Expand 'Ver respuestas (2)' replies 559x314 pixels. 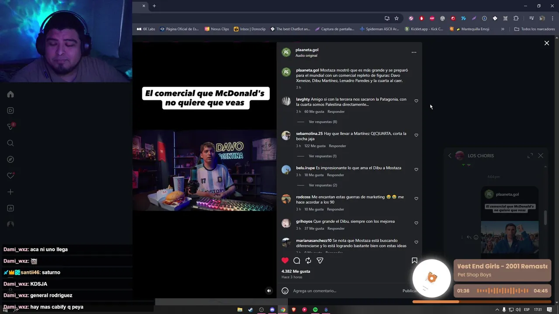click(323, 185)
